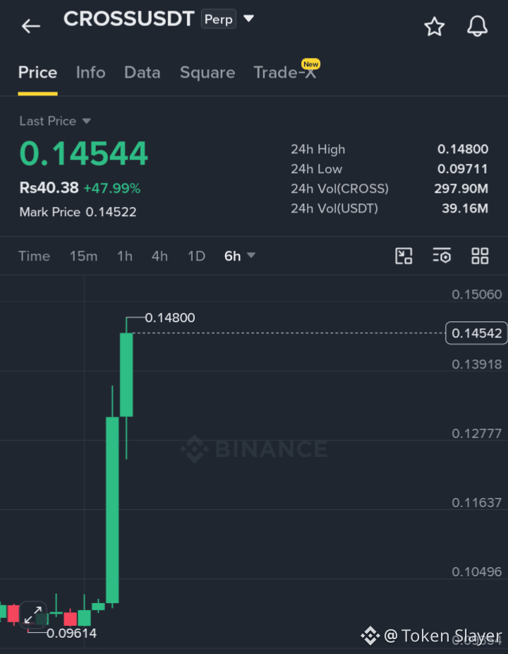Go back using the left arrow
The width and height of the screenshot is (508, 654).
[x=31, y=26]
